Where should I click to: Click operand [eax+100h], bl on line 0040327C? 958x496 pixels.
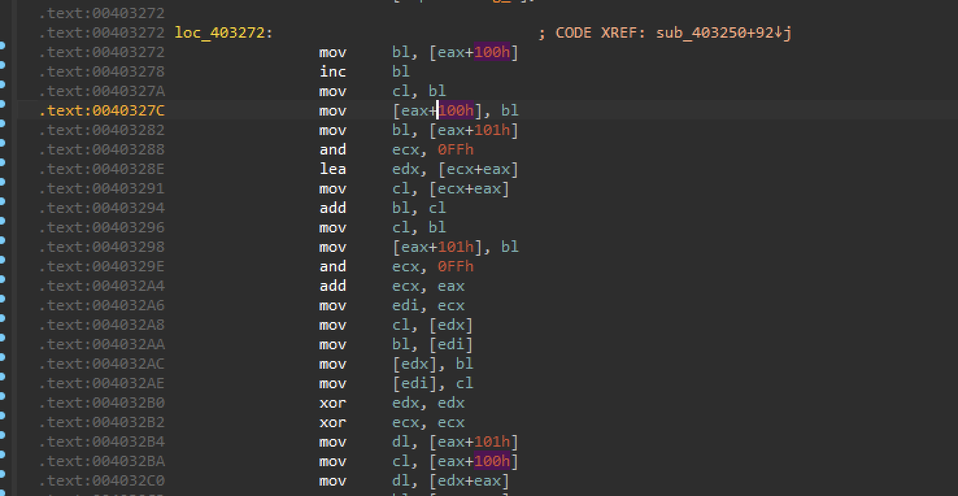click(x=455, y=110)
